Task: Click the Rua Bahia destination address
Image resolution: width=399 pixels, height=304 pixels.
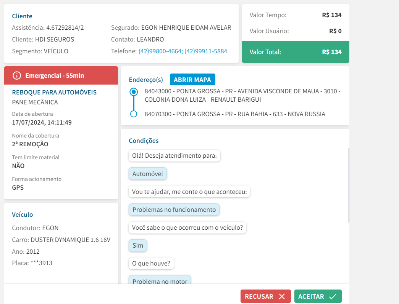Action: (x=235, y=114)
